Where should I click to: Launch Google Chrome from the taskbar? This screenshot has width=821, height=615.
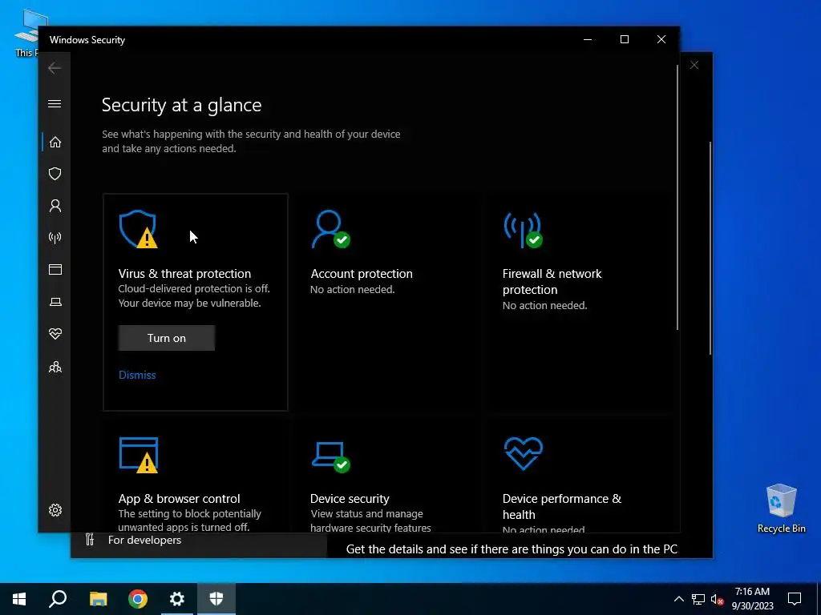(x=138, y=599)
